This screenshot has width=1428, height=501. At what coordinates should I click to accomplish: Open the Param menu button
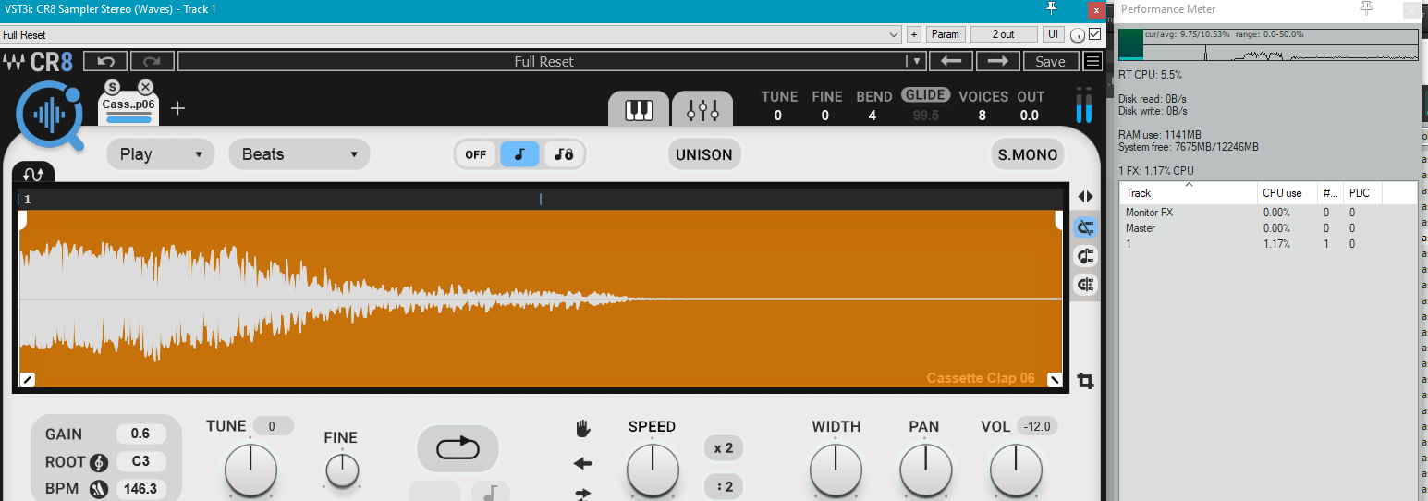point(945,34)
